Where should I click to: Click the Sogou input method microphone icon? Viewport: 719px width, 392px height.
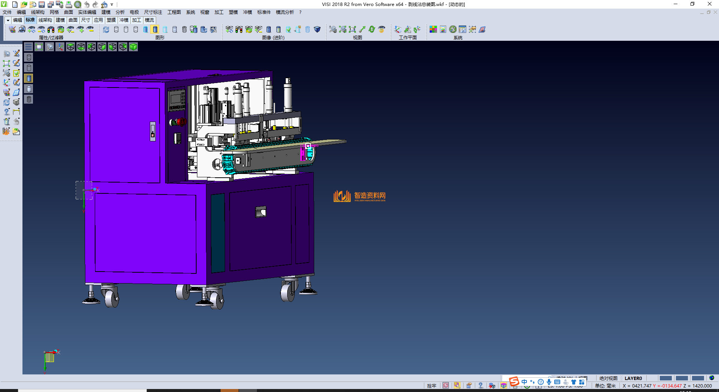point(549,382)
